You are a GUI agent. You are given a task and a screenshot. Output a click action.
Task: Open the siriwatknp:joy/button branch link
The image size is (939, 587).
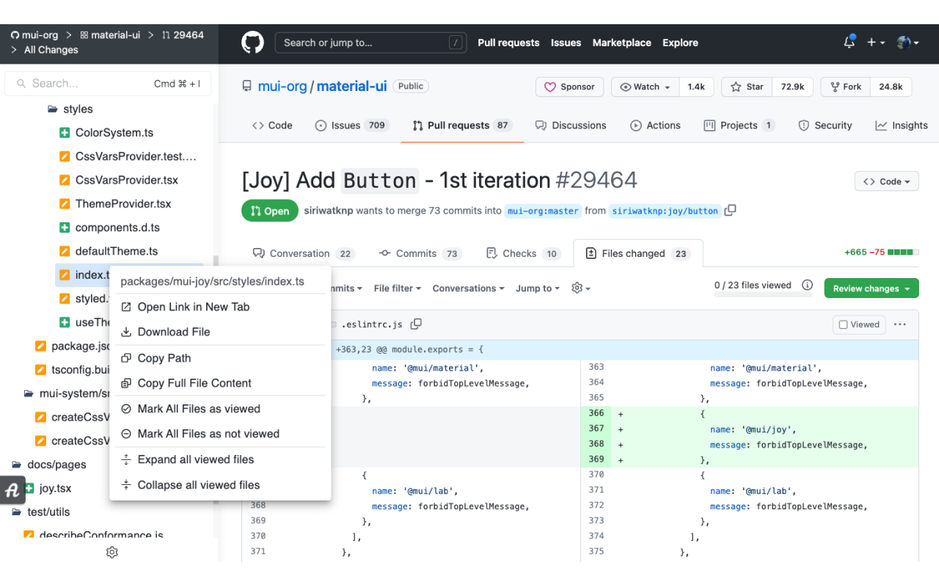(664, 211)
